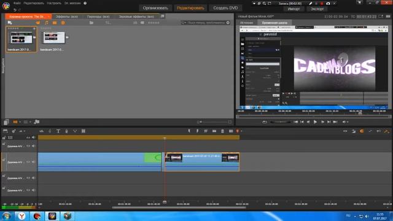
Task: Click the library search field
Action: [x=206, y=23]
